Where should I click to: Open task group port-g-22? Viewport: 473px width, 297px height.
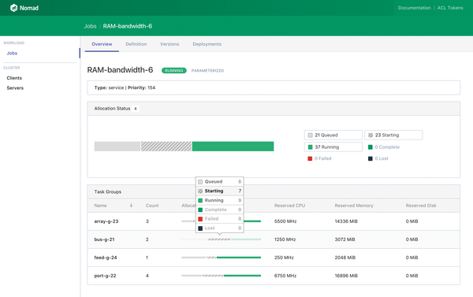click(x=105, y=276)
